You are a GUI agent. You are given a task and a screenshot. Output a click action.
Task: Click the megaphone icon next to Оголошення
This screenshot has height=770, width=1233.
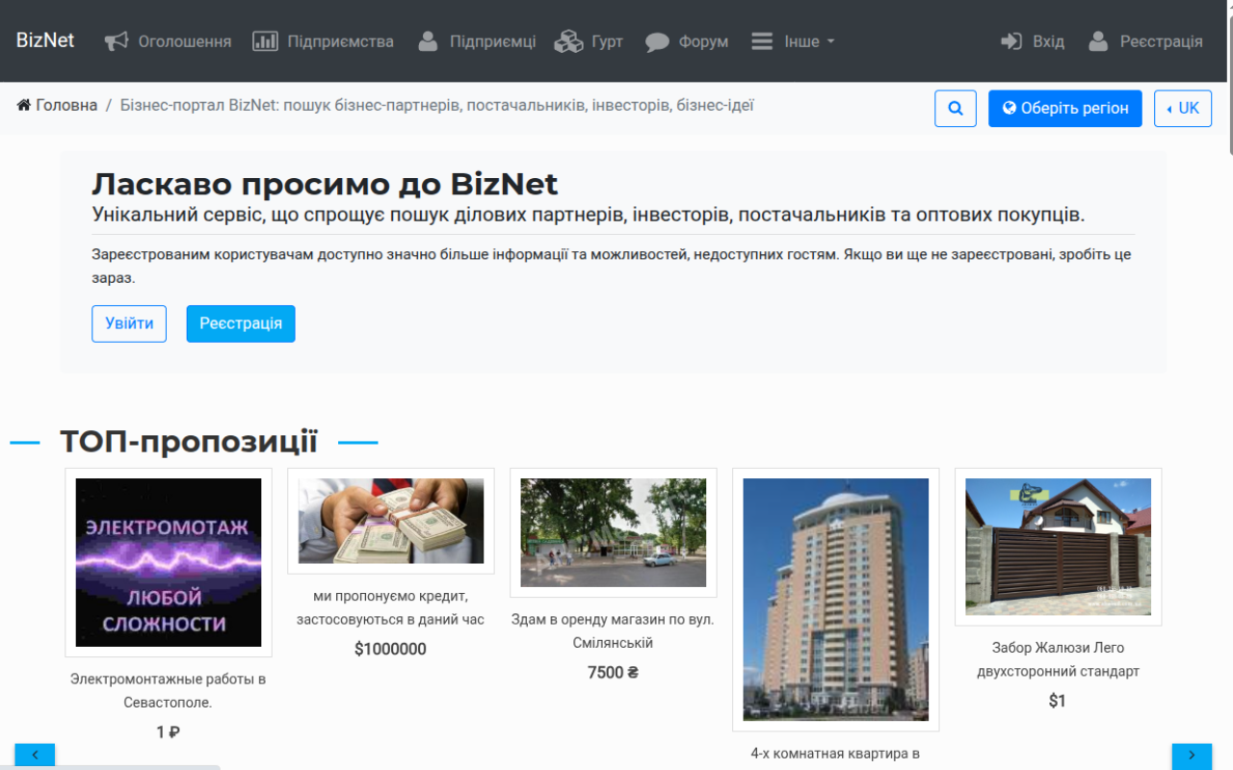pos(117,41)
